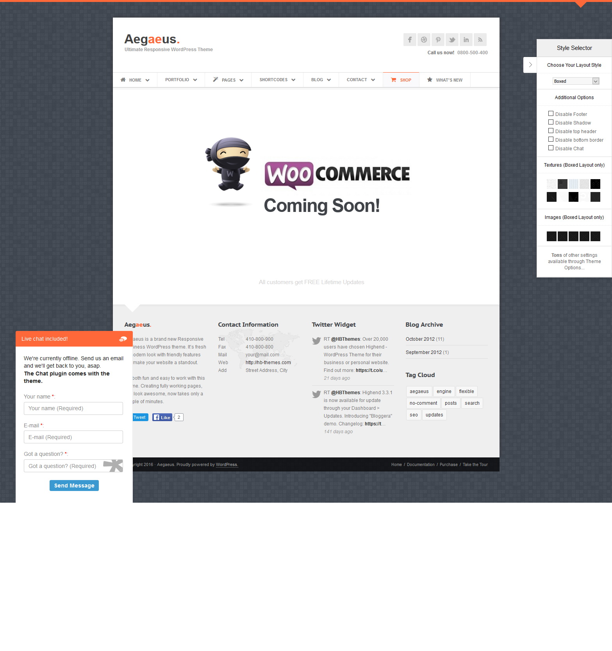This screenshot has height=651, width=612.
Task: Open the Twitter bird icon in header
Action: point(452,39)
